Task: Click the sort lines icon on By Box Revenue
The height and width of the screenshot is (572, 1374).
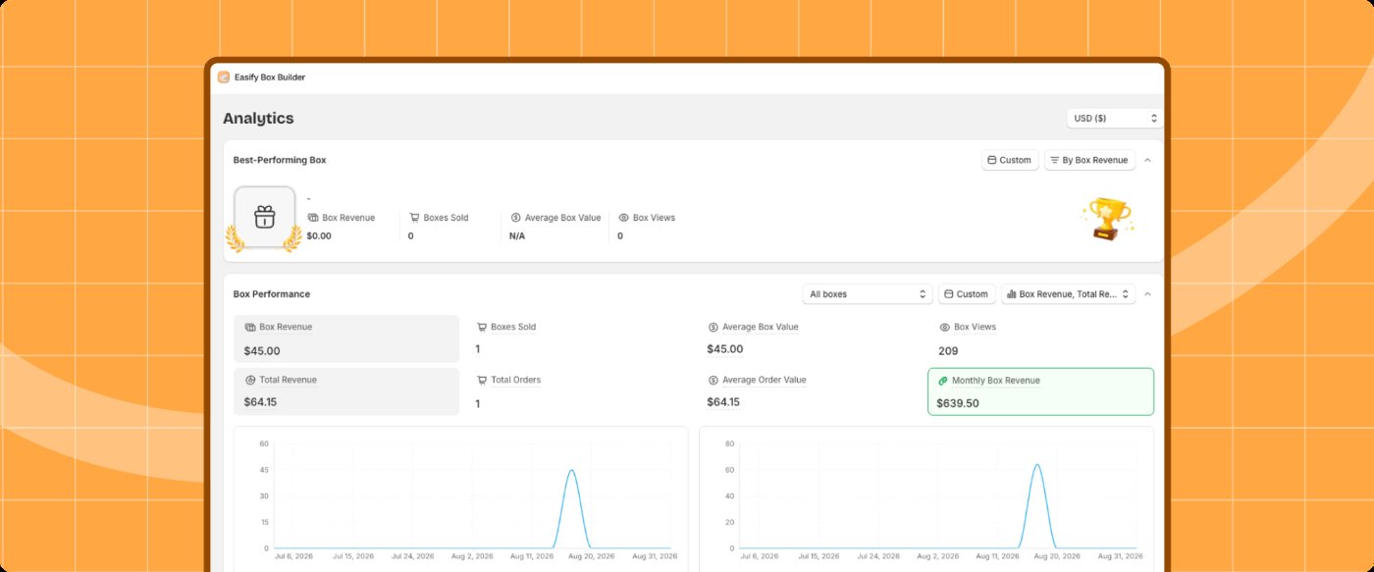Action: [x=1054, y=160]
